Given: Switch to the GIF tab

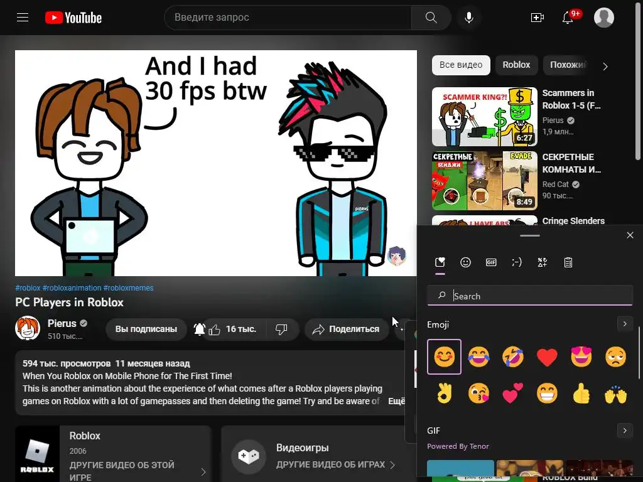Looking at the screenshot, I should click(491, 262).
